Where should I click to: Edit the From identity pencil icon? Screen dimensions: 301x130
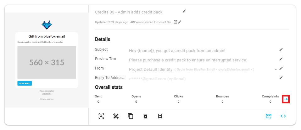tap(281, 68)
